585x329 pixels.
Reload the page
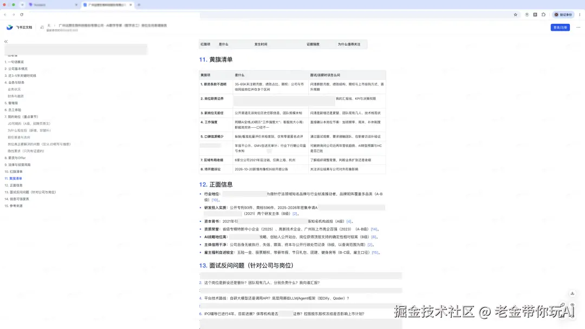pyautogui.click(x=22, y=15)
